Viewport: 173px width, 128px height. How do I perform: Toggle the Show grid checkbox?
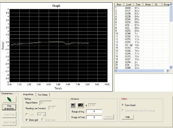tap(27, 120)
